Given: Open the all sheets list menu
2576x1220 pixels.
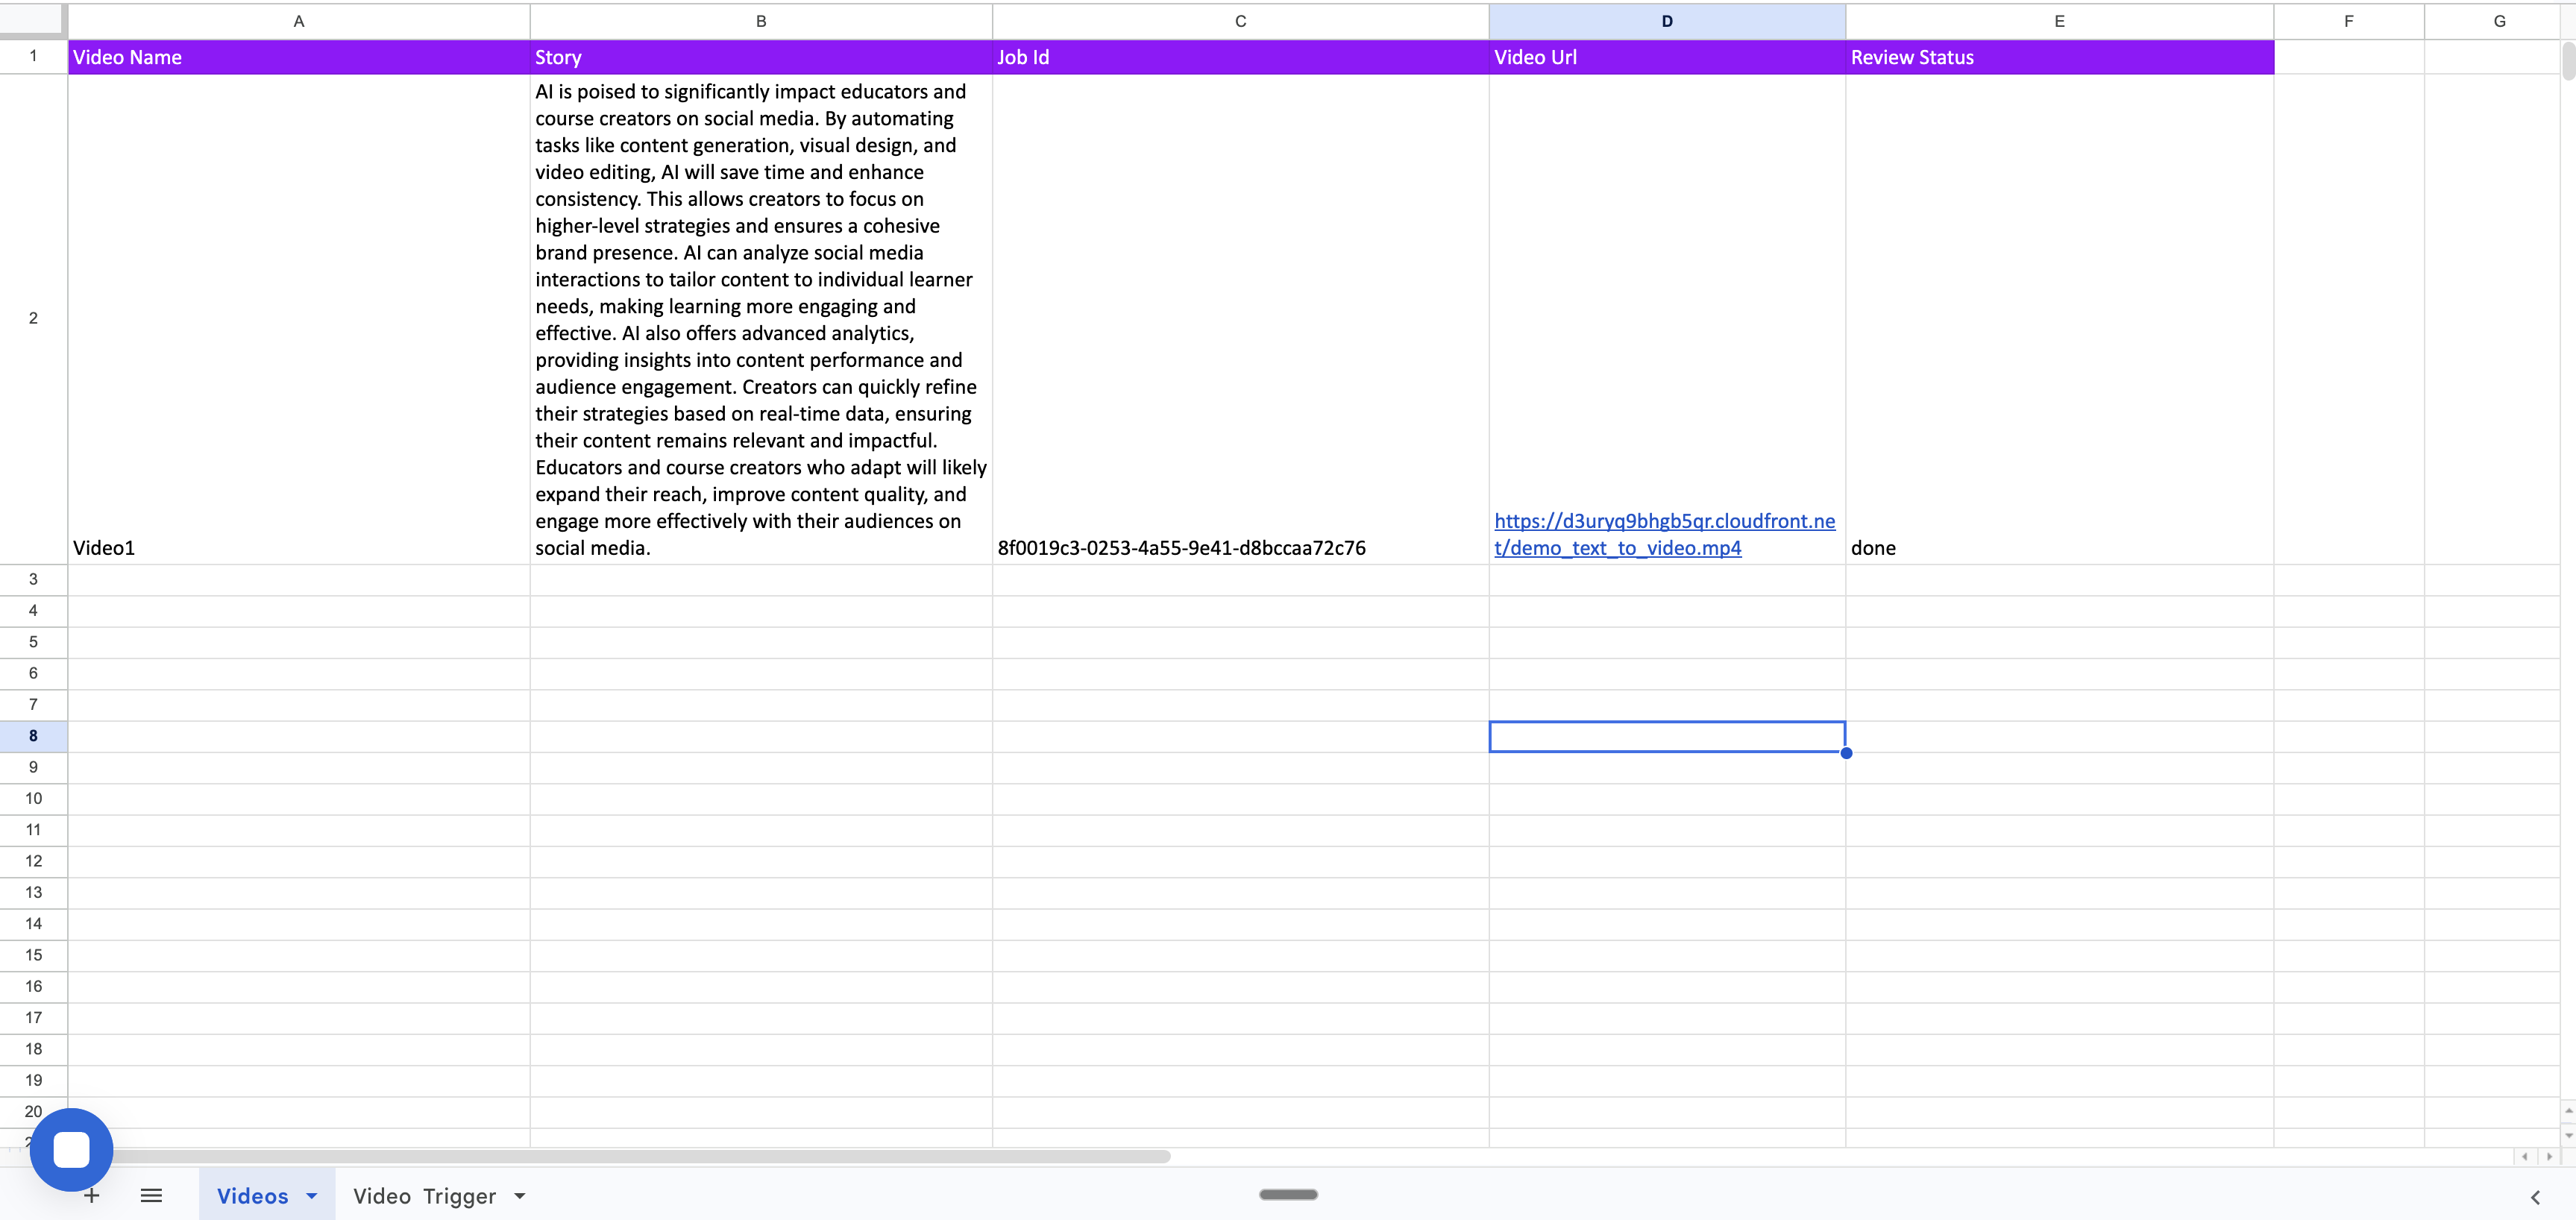Looking at the screenshot, I should [x=151, y=1195].
